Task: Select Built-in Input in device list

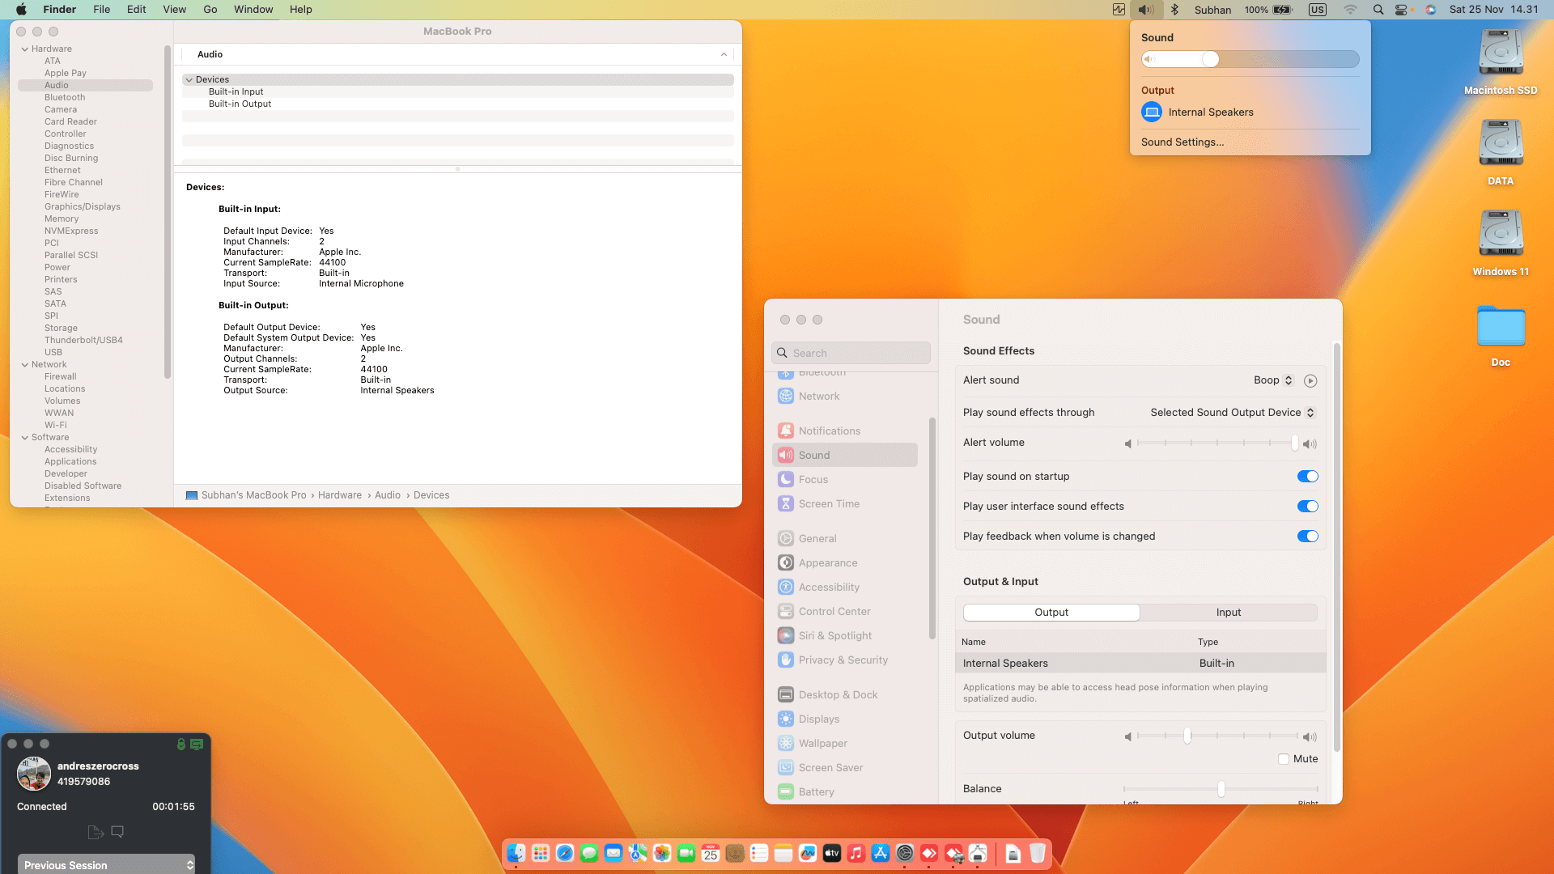Action: [x=236, y=91]
